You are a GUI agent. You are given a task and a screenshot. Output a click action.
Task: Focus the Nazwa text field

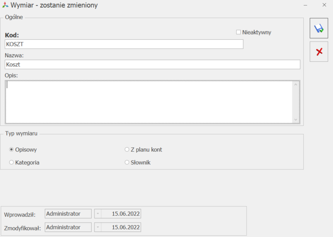coord(153,64)
